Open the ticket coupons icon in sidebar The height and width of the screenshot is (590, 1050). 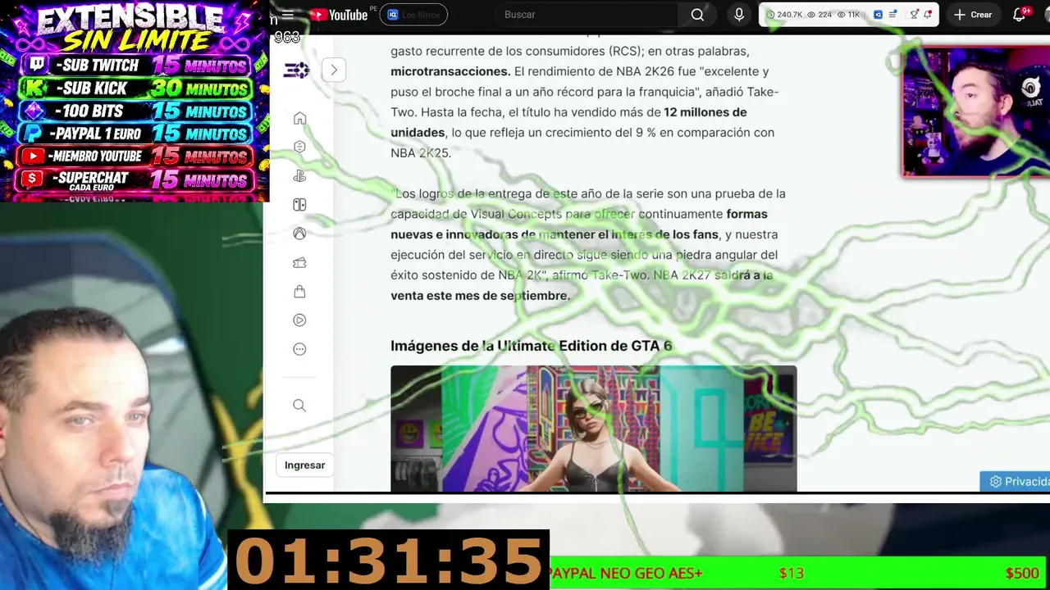(299, 262)
